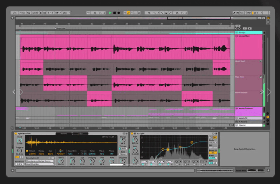Toggle the highlighted automation arm button
The height and width of the screenshot is (184, 280).
coord(128,13)
